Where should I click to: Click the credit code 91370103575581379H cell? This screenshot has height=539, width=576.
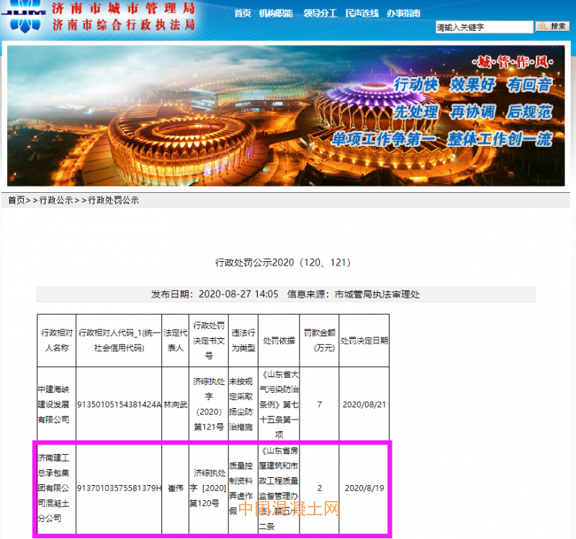(x=119, y=489)
